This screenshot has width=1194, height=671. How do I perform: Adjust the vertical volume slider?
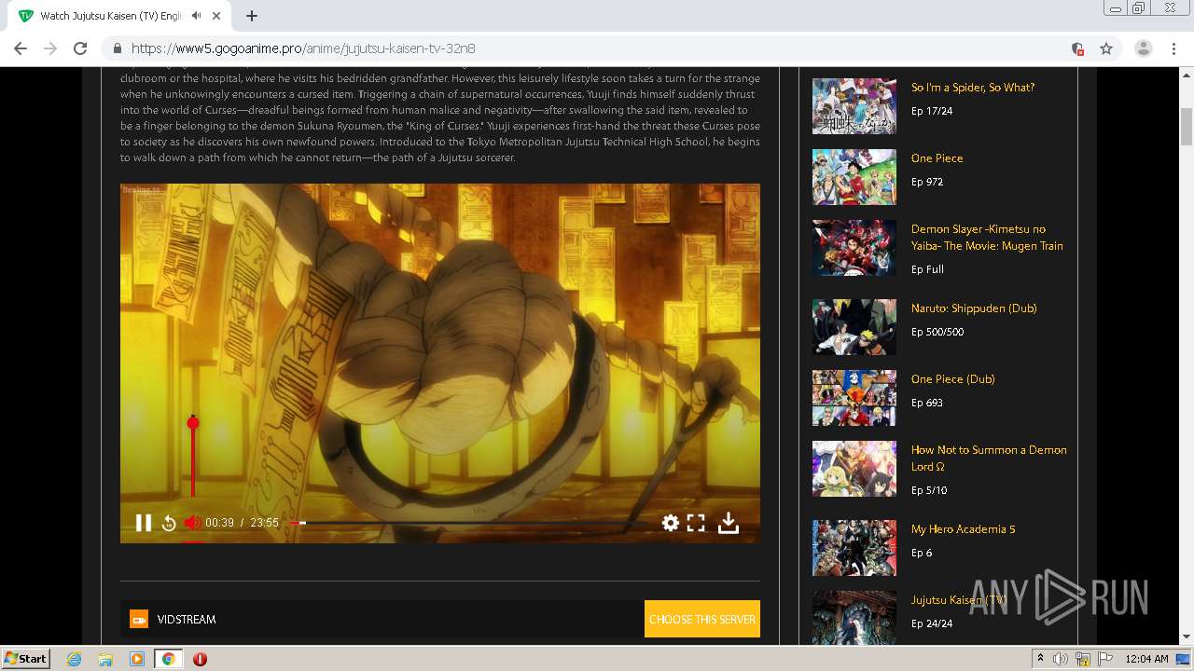[x=193, y=457]
